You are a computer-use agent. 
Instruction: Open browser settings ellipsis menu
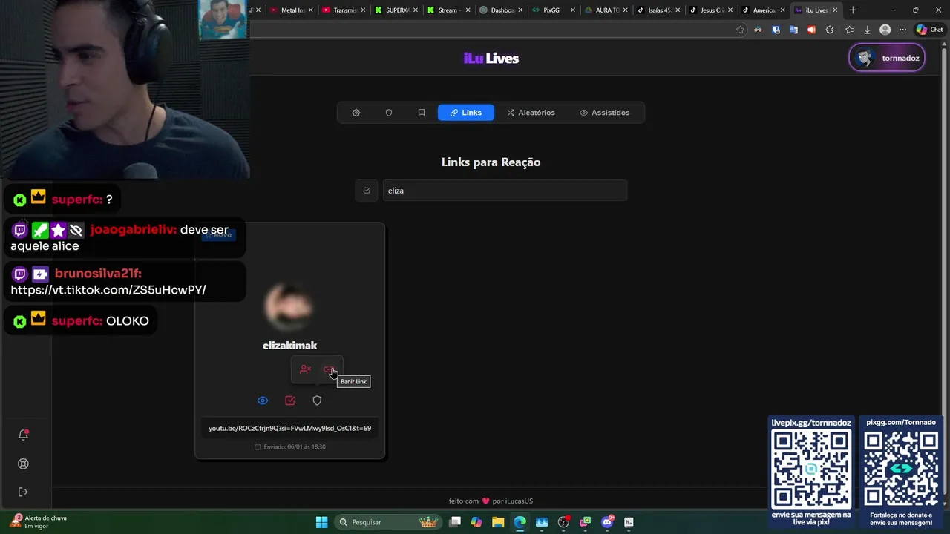902,30
